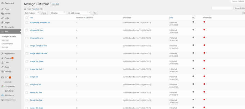
Task: Check the box for Infographic template six
Action: pos(27,23)
